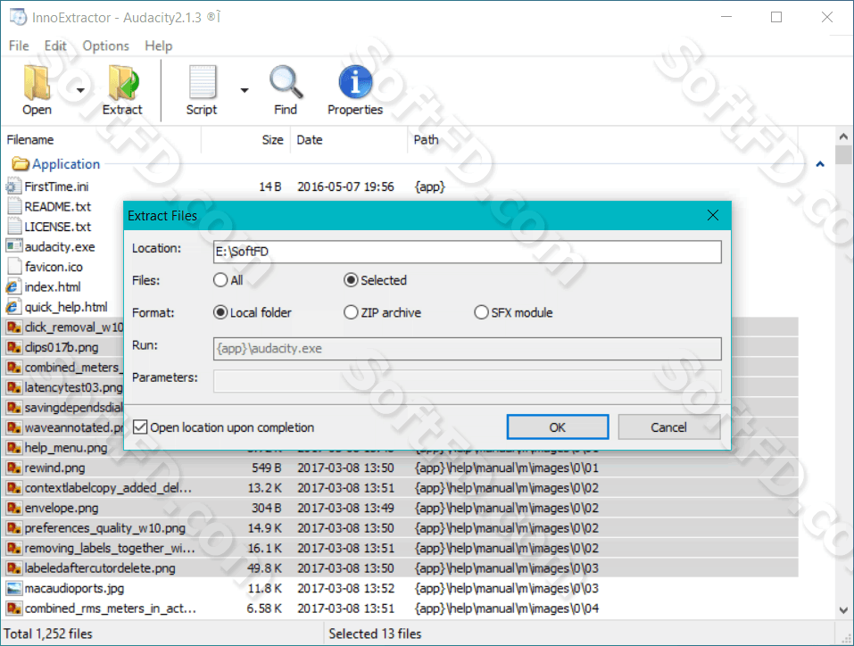Click the FirstTime.ini file icon
This screenshot has width=854, height=646.
[x=13, y=186]
